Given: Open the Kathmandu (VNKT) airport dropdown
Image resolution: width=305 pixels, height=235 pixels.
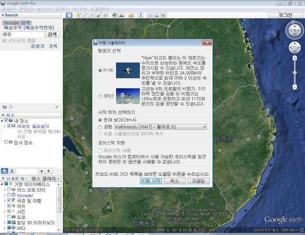Looking at the screenshot, I should point(161,127).
